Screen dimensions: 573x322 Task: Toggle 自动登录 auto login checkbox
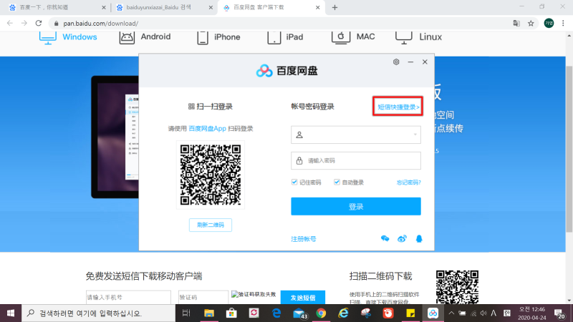point(337,182)
